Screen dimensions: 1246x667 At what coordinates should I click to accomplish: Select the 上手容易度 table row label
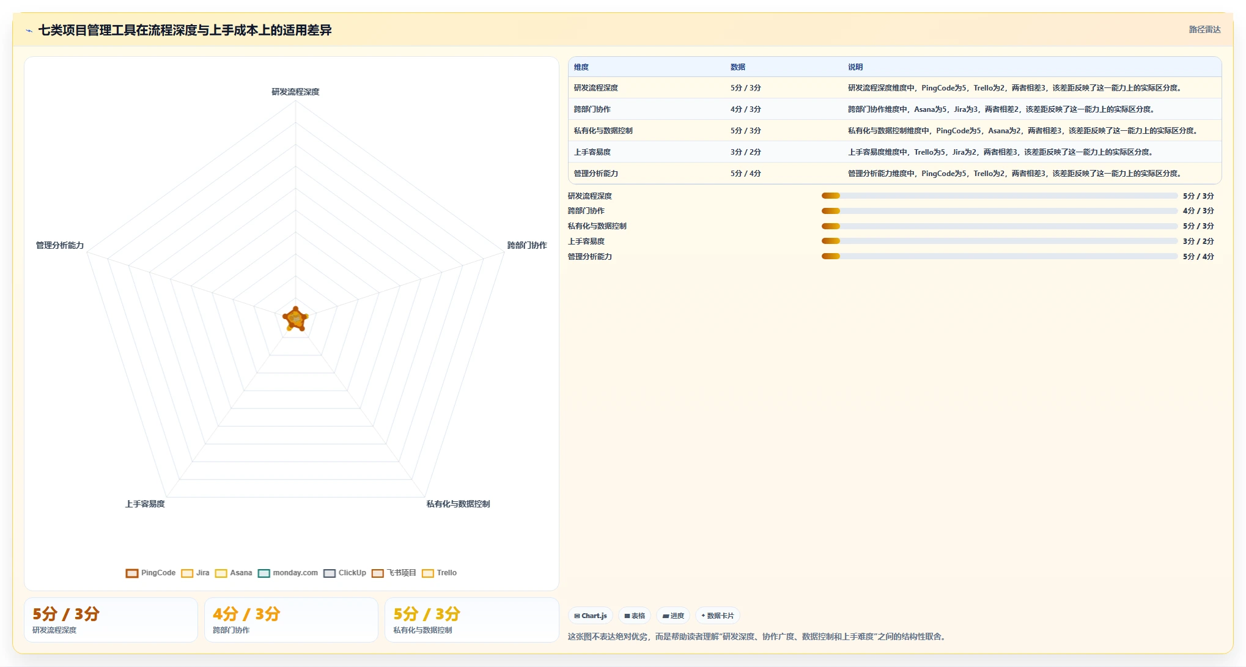[592, 152]
